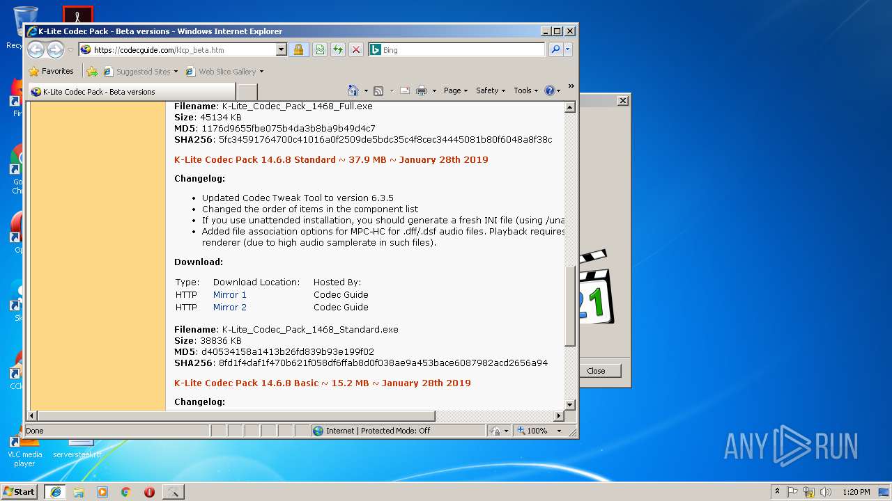
Task: Expand the Print options dropdown arrow
Action: 434,90
